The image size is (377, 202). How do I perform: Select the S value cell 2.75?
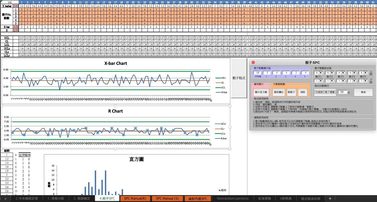coord(16,30)
